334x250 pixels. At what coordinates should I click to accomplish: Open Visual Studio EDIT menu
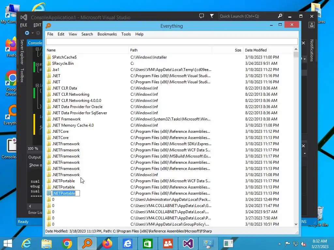coord(37,25)
